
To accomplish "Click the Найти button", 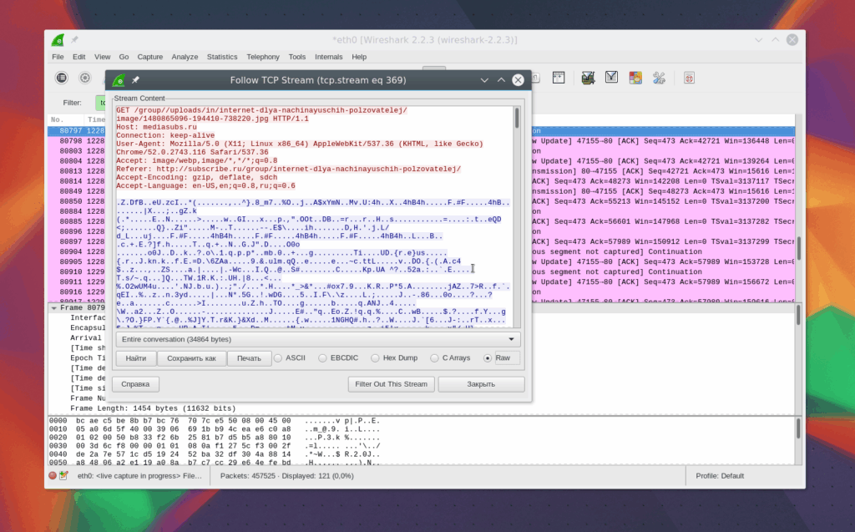I will [x=136, y=358].
